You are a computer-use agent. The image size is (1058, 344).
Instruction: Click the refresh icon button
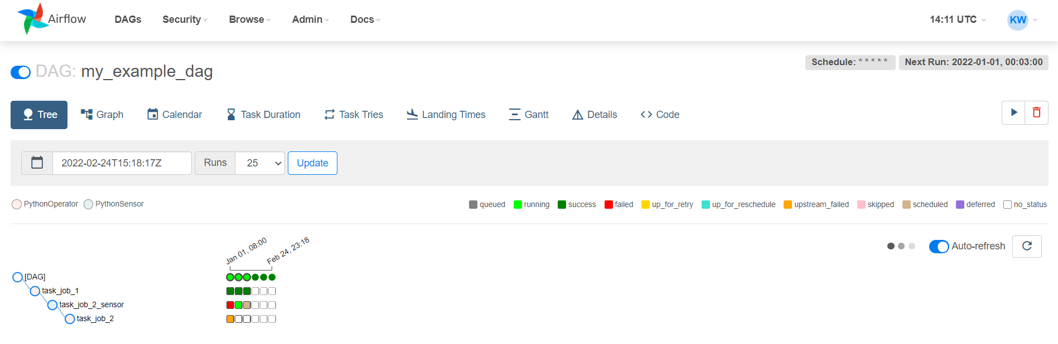pyautogui.click(x=1027, y=246)
